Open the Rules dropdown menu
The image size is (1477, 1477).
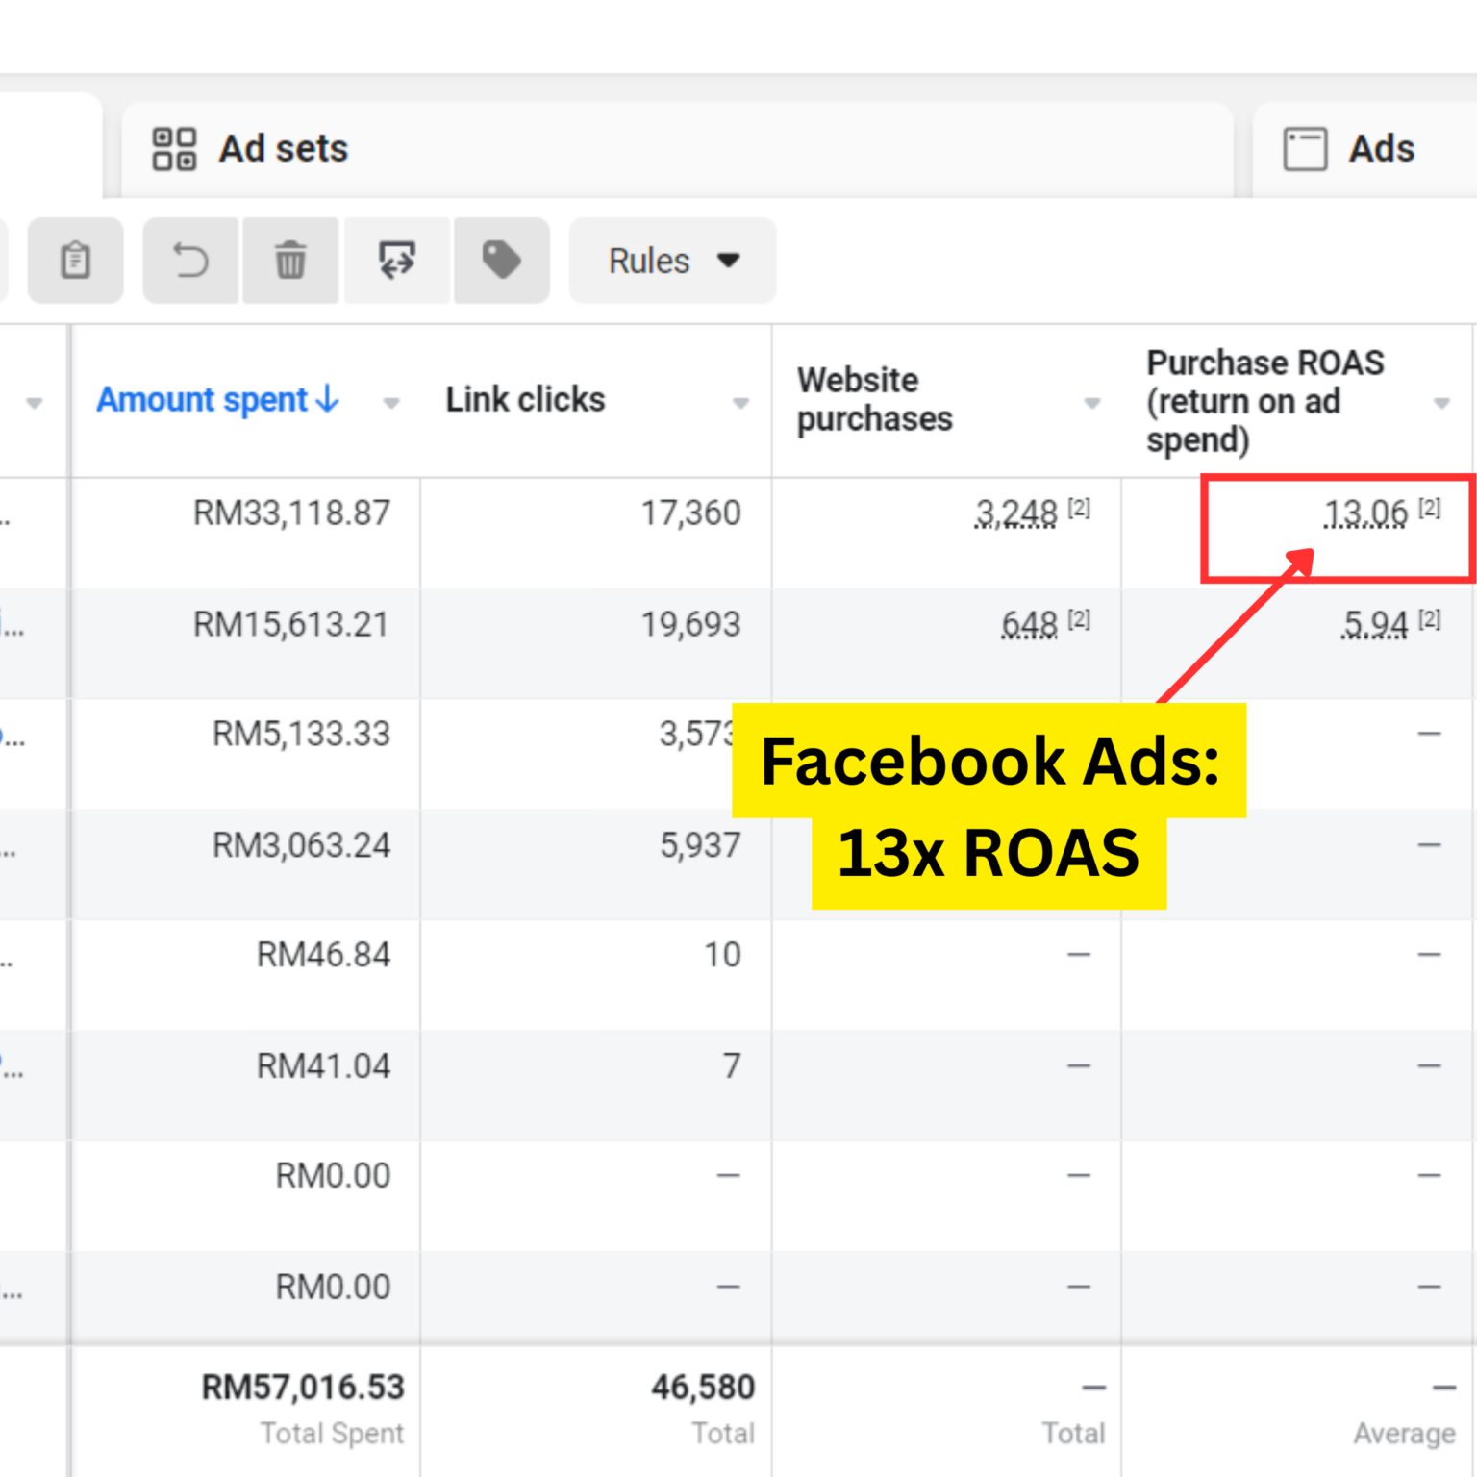[x=672, y=261]
